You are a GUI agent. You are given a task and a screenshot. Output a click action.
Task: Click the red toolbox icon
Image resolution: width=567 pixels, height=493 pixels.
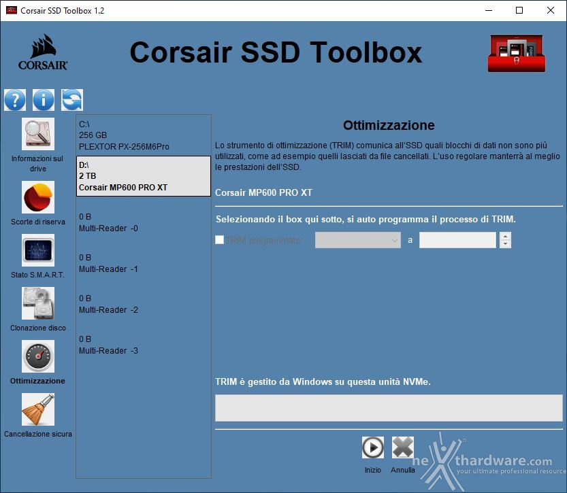517,53
